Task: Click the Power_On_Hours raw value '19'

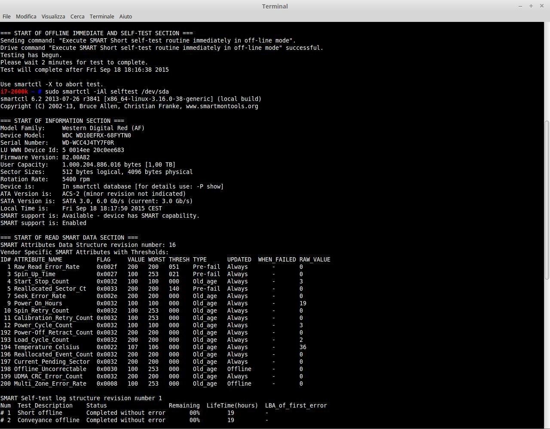Action: 303,303
